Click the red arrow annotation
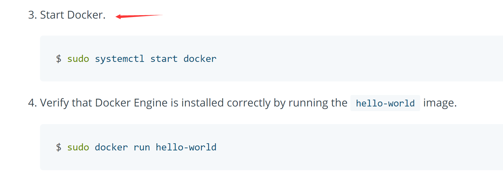 pos(139,16)
